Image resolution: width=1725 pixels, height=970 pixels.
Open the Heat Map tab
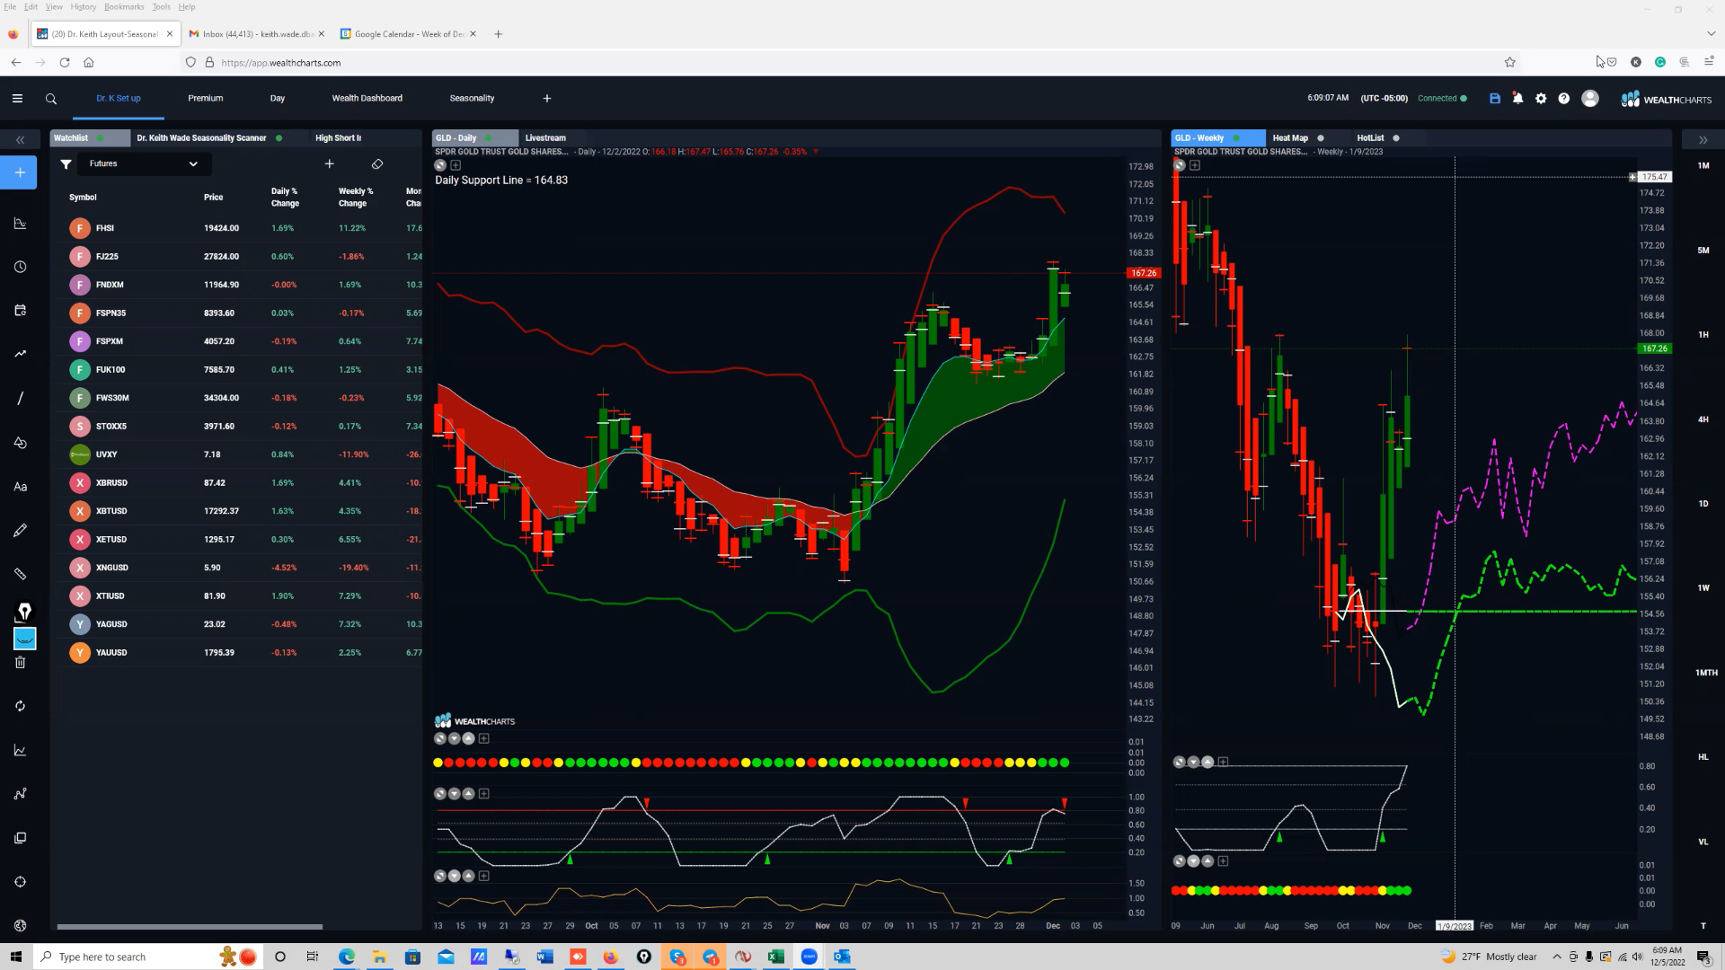(1290, 138)
